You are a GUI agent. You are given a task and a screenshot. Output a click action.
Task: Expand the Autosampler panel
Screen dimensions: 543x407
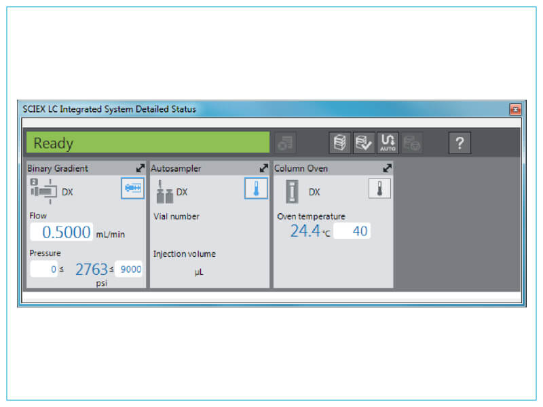point(263,168)
